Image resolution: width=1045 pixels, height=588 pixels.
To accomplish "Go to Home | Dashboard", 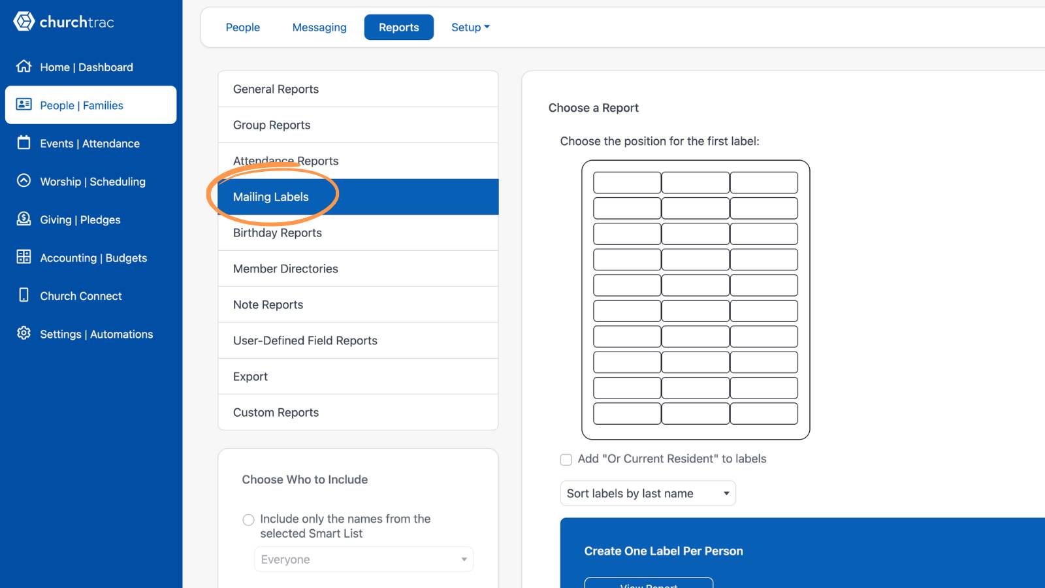I will (91, 67).
